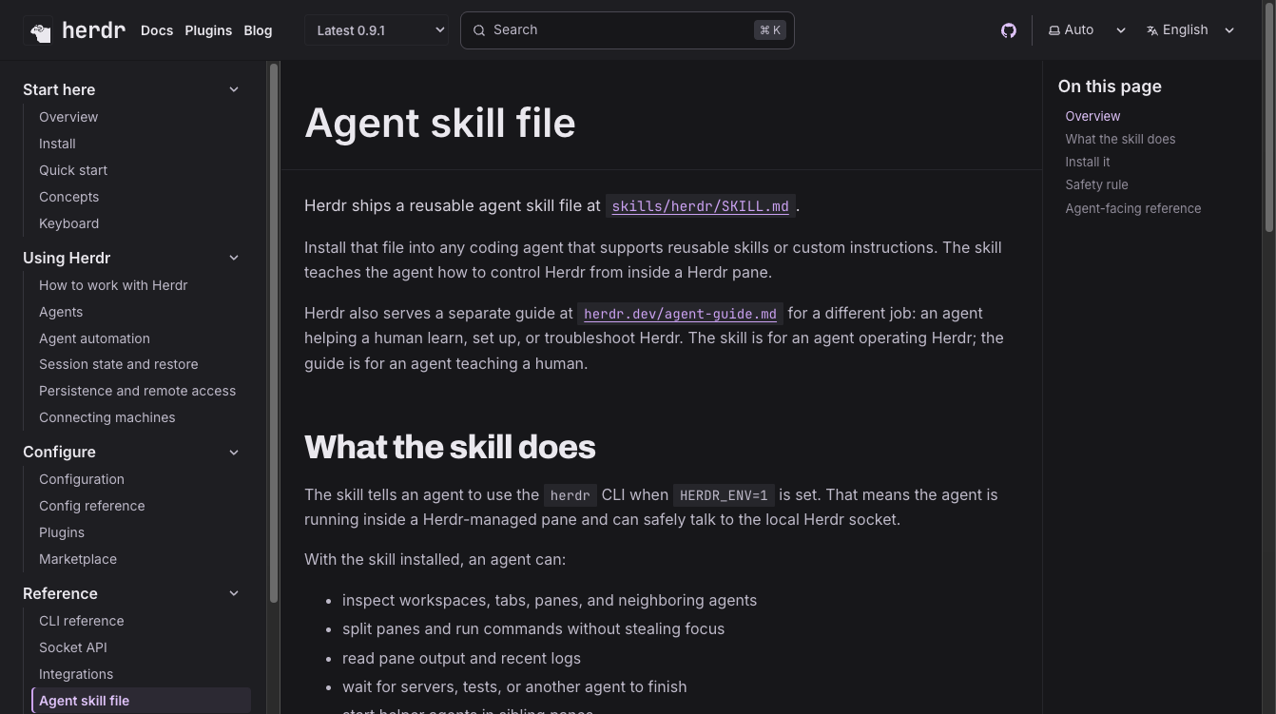The width and height of the screenshot is (1276, 714).
Task: Open Session state and restore
Action: click(x=119, y=364)
